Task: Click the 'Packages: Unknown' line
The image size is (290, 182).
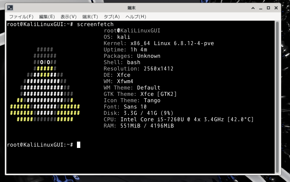Action: point(132,56)
